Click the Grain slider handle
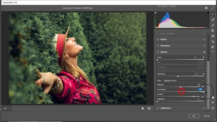The width and height of the screenshot is (217, 122). [157, 60]
